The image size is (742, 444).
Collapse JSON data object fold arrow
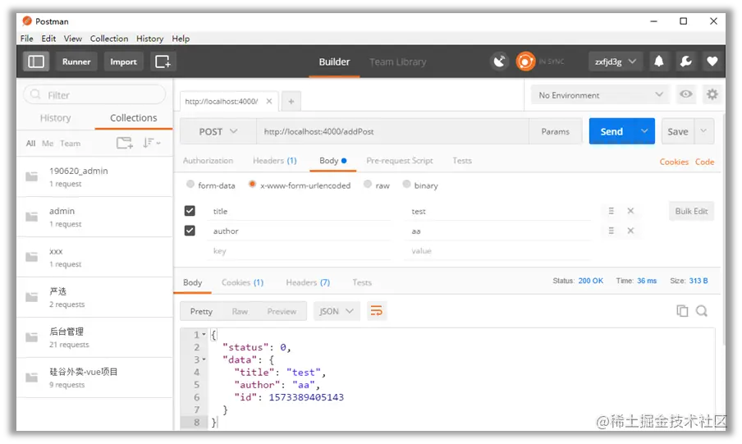click(x=204, y=359)
